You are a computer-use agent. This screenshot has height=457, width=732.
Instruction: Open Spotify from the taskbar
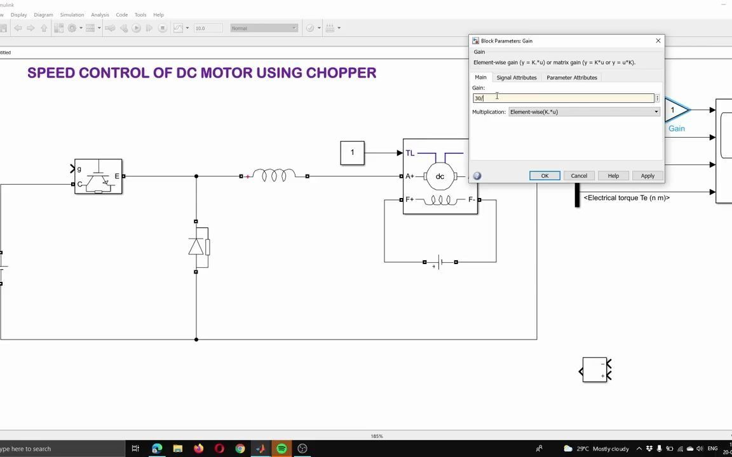(281, 449)
